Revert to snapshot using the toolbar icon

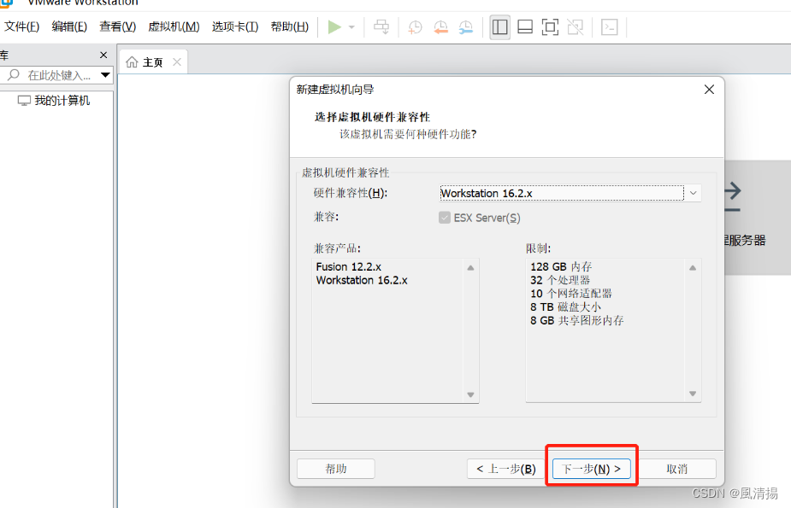pyautogui.click(x=440, y=27)
